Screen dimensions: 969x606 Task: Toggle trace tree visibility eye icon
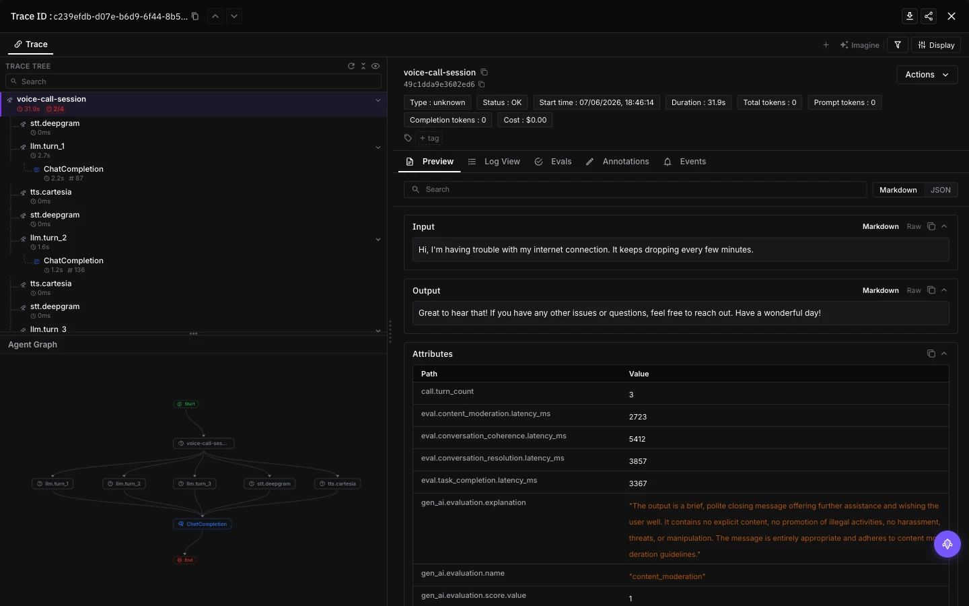(x=375, y=66)
